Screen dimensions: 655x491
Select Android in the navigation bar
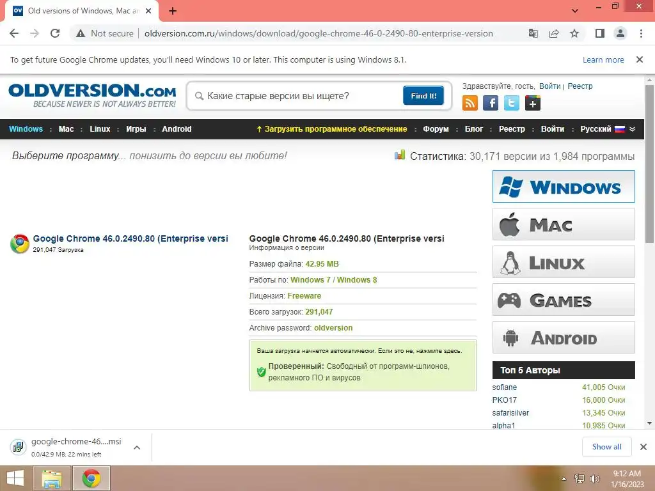tap(177, 129)
